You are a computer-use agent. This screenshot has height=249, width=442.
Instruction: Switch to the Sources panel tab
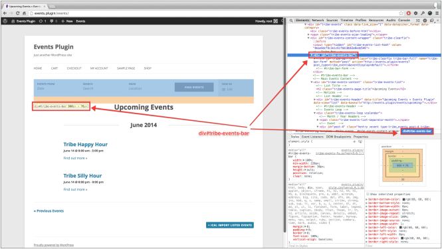[332, 21]
